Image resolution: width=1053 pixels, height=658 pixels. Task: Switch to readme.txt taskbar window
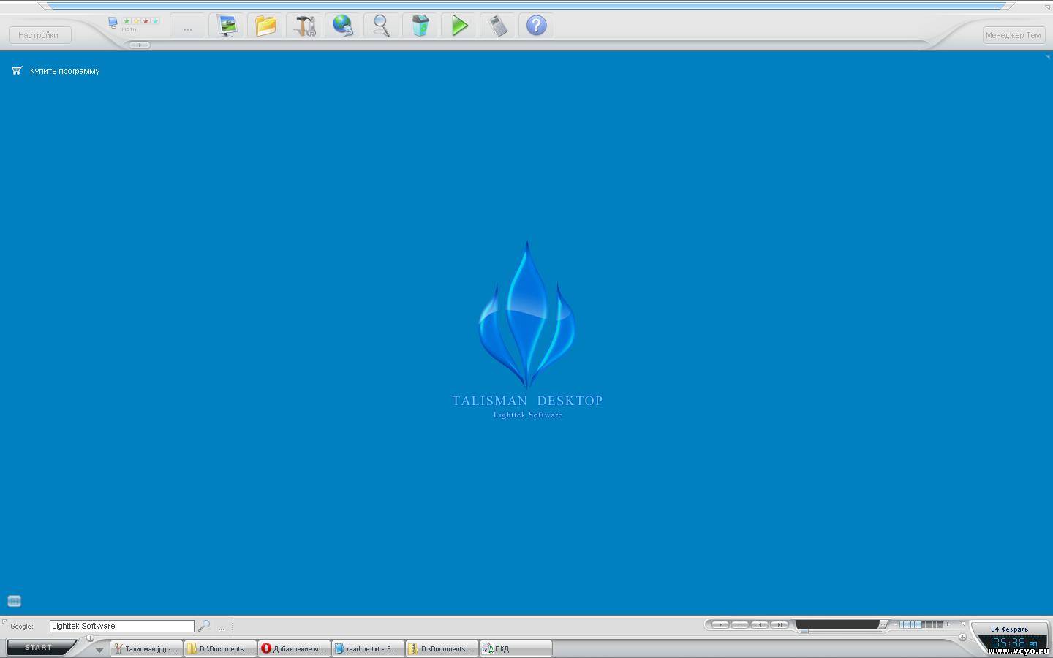click(368, 648)
